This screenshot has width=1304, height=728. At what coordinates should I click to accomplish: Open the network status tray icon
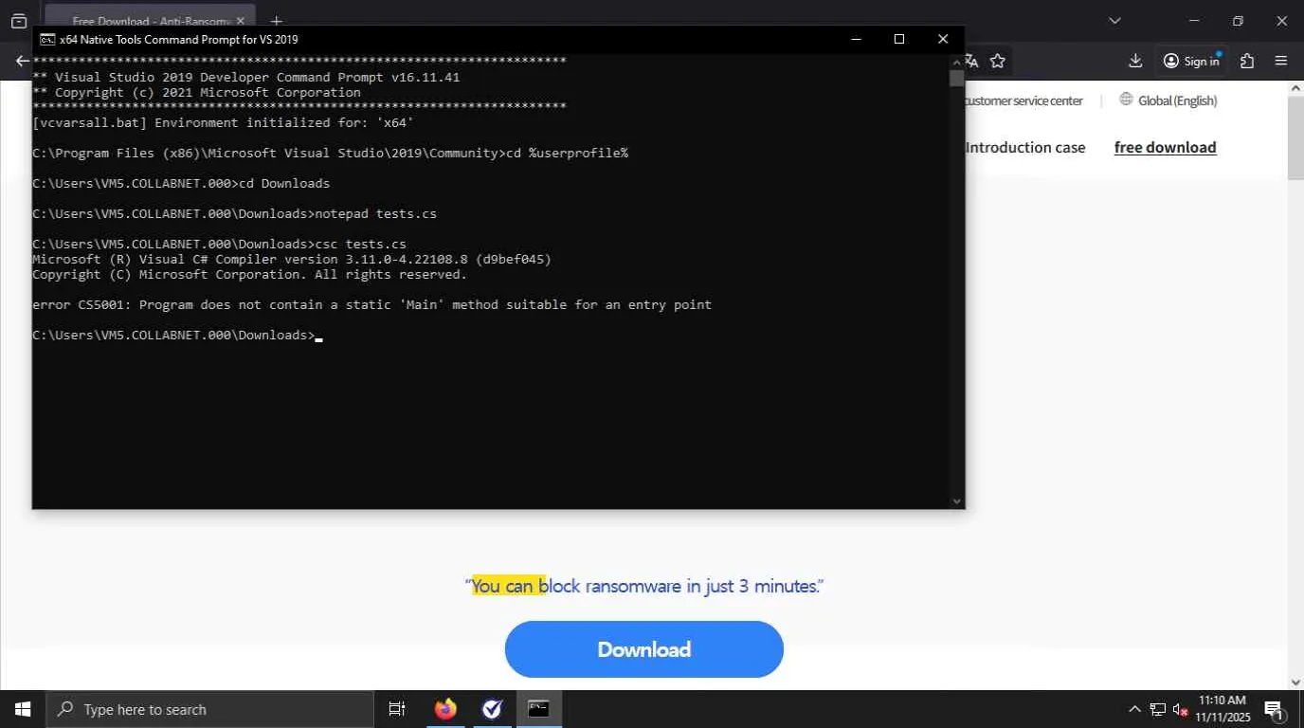pyautogui.click(x=1158, y=709)
